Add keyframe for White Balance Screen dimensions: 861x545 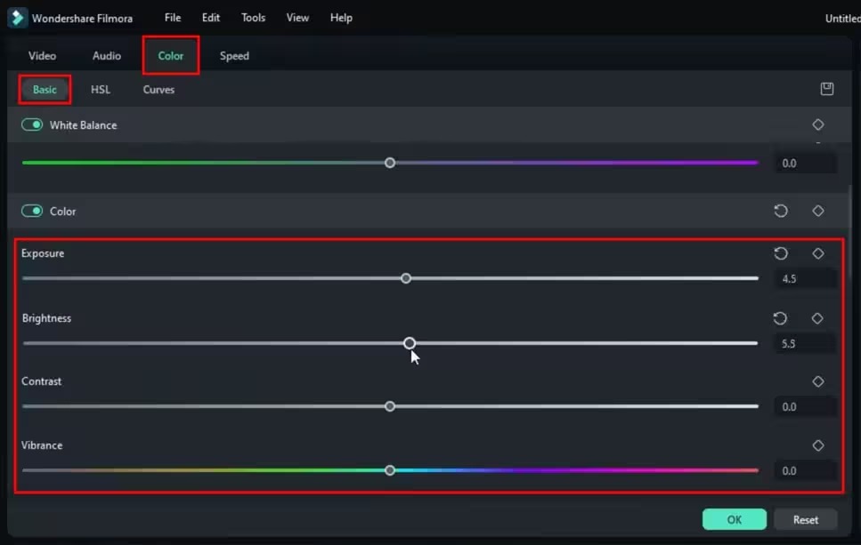click(x=818, y=125)
